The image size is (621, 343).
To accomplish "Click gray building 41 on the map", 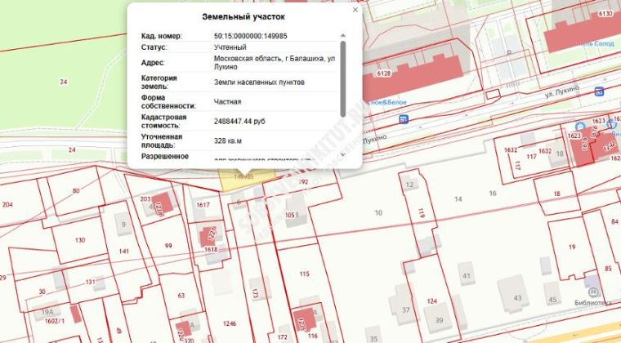I will (466, 275).
